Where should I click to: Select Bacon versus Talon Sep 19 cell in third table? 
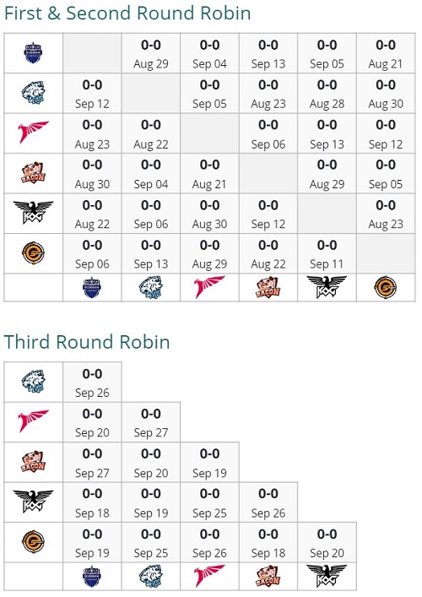209,462
